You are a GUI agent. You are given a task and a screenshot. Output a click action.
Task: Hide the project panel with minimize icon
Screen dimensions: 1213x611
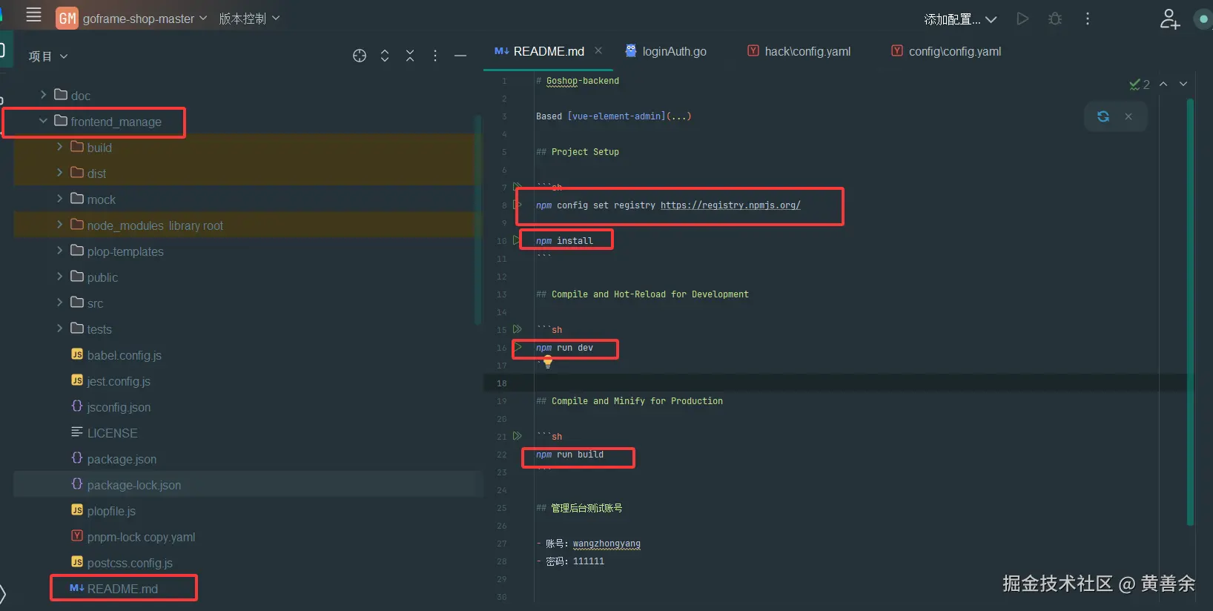click(460, 56)
